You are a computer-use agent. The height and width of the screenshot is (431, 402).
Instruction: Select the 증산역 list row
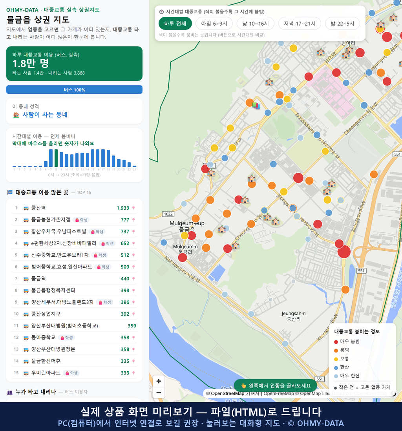(x=74, y=208)
